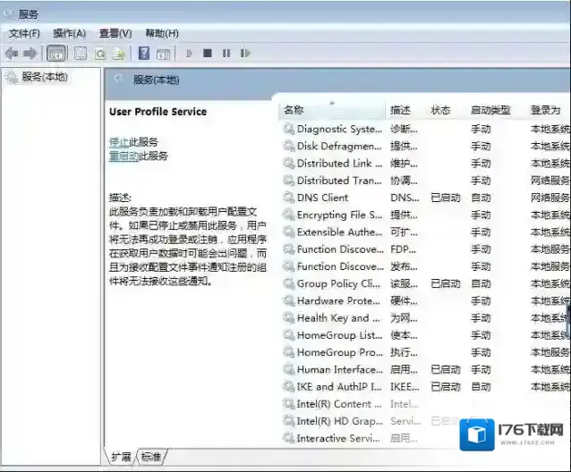Viewport: 571px width, 472px height.
Task: Switch to the 标准 tab
Action: click(x=151, y=457)
